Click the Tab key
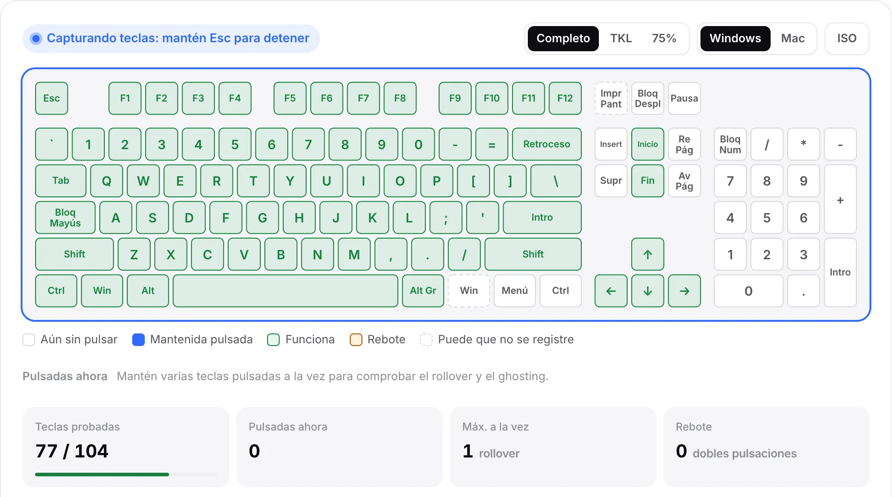Image resolution: width=892 pixels, height=497 pixels. point(61,181)
